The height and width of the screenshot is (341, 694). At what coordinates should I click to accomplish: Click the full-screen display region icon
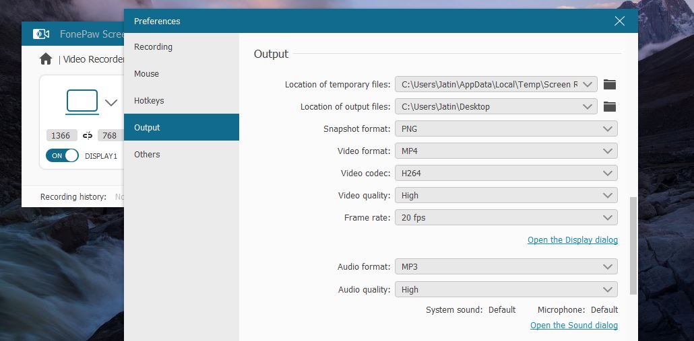click(82, 101)
